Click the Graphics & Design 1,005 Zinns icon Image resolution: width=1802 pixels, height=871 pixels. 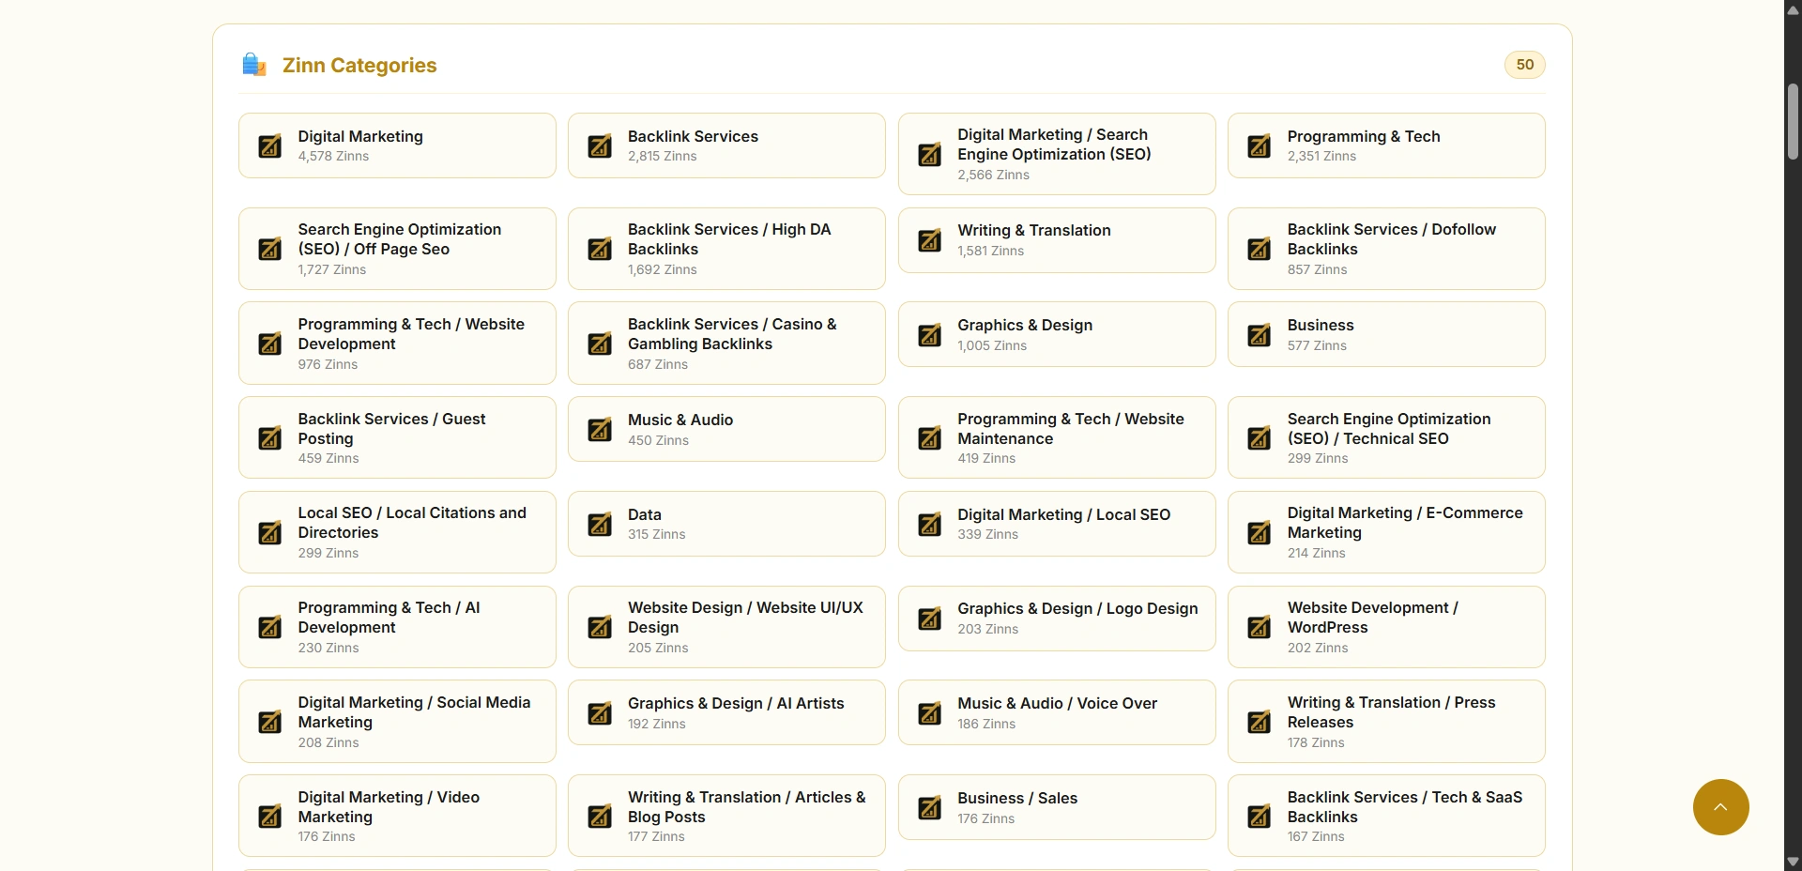point(930,335)
